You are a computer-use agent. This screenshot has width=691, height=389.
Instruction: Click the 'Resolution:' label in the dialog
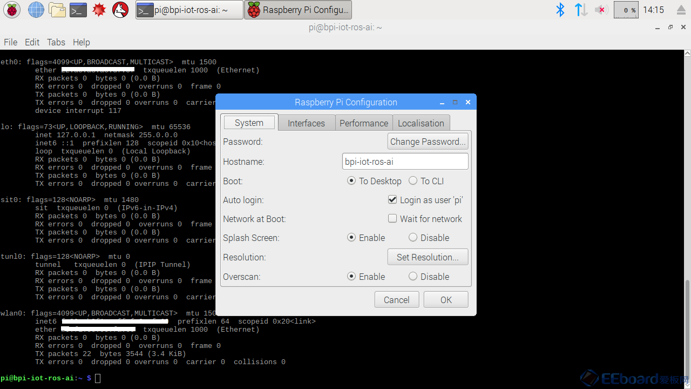(245, 257)
